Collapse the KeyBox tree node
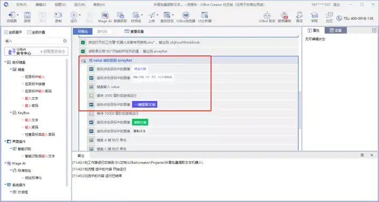 click(x=11, y=113)
